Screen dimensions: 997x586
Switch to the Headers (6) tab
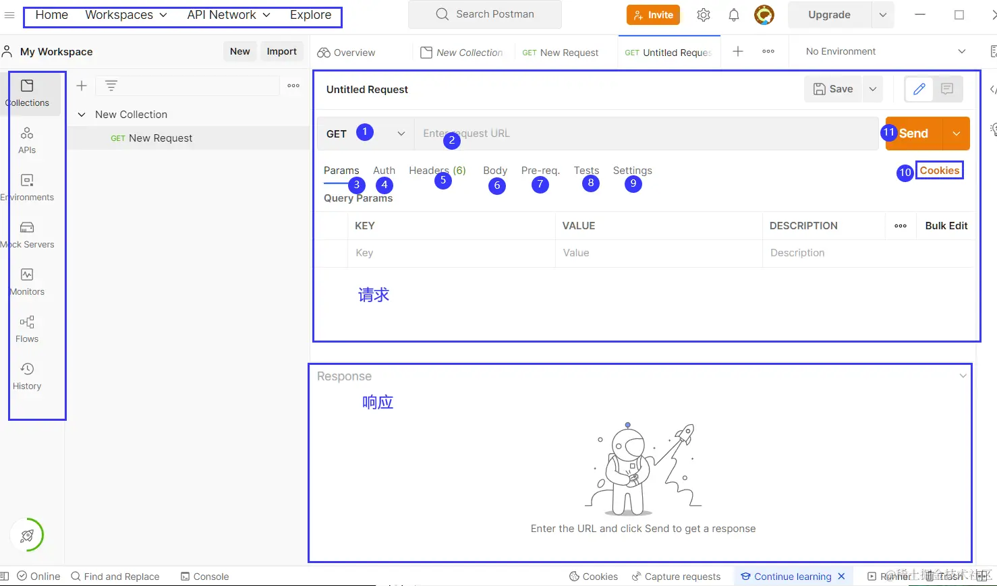[437, 171]
